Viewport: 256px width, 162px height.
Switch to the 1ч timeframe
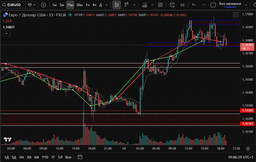tap(88, 5)
